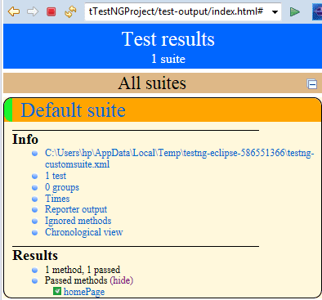
Task: Stop page loading with red square icon
Action: point(51,11)
